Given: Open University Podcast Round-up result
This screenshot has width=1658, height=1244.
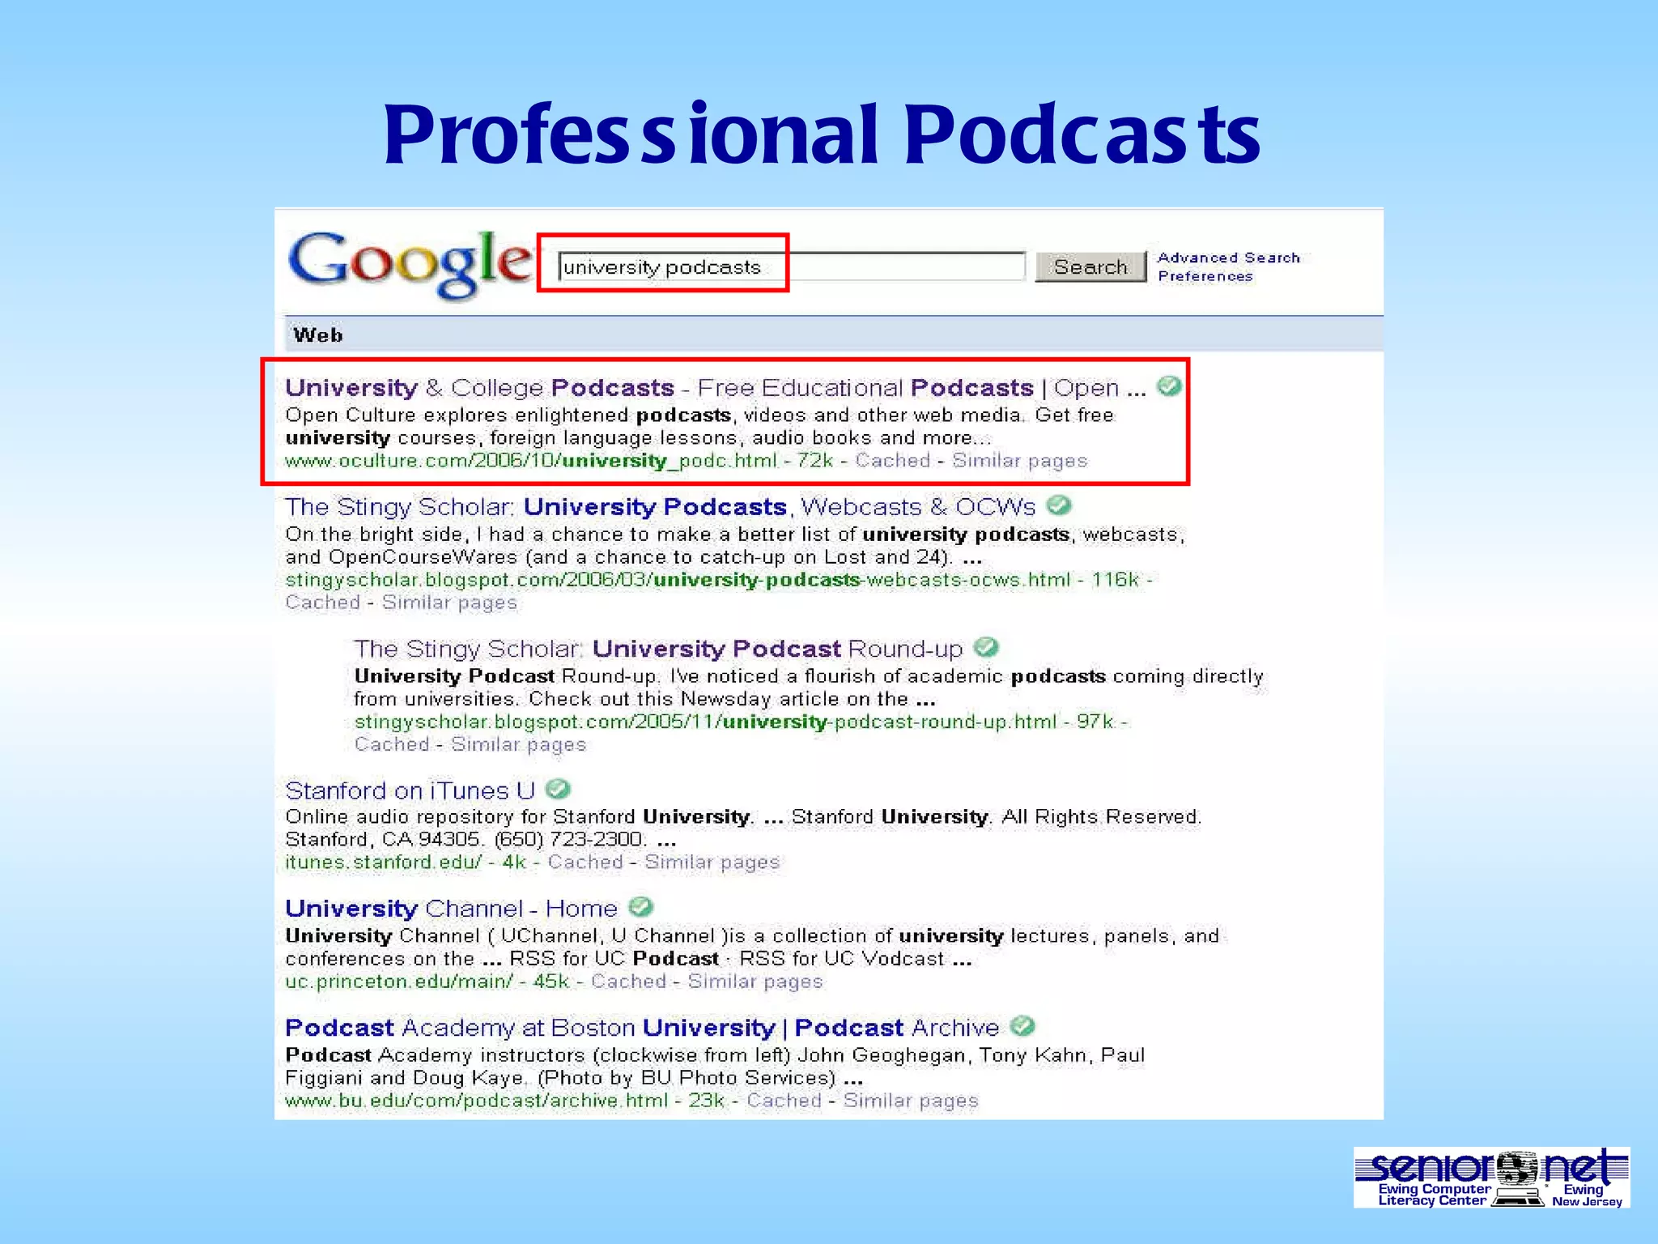Looking at the screenshot, I should pos(658,649).
